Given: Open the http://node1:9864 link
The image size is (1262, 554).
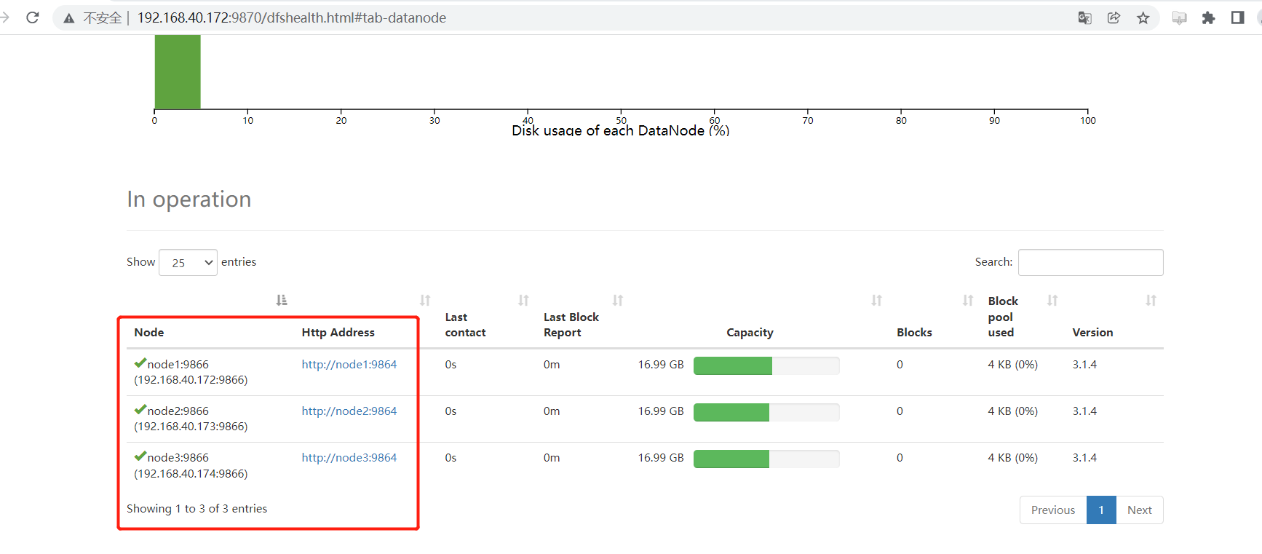Looking at the screenshot, I should click(x=349, y=365).
